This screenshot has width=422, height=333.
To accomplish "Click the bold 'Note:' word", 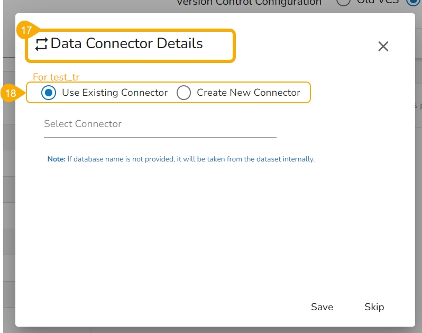I will 56,159.
